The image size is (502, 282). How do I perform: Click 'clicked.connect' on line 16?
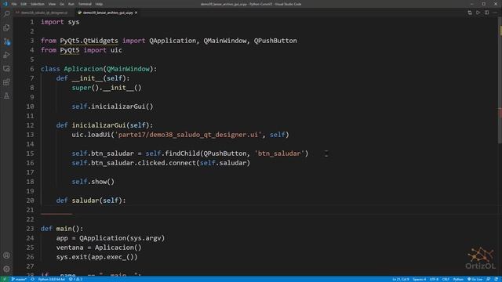point(166,163)
